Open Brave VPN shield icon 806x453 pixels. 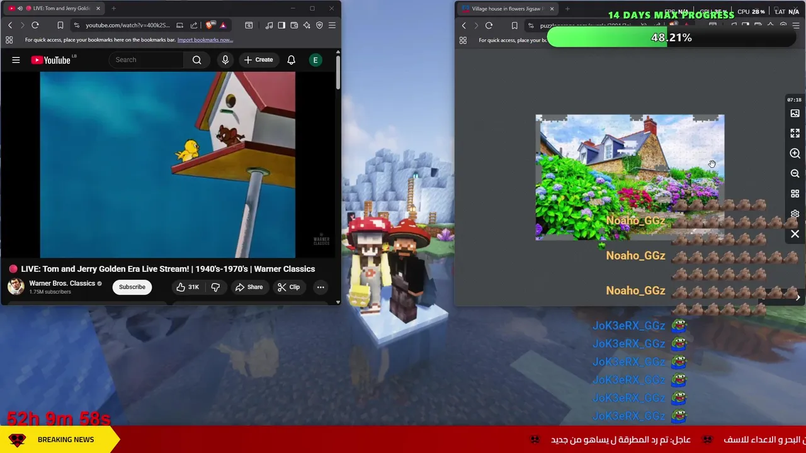coord(319,25)
